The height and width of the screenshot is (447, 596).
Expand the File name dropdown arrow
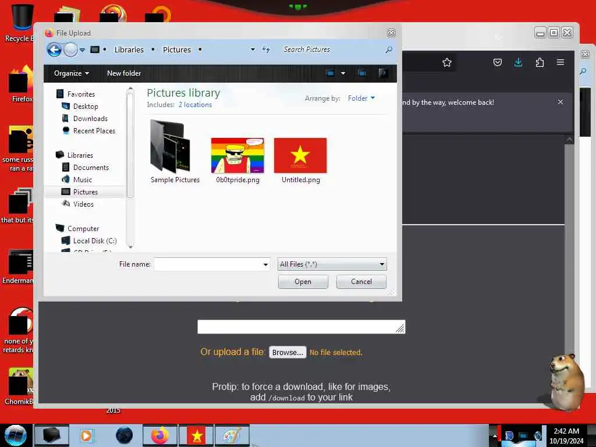pyautogui.click(x=265, y=264)
